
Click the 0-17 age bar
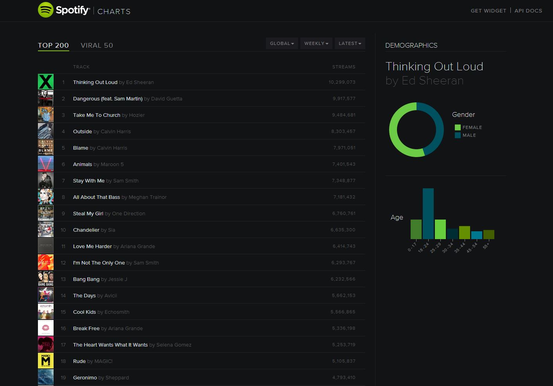click(x=416, y=229)
